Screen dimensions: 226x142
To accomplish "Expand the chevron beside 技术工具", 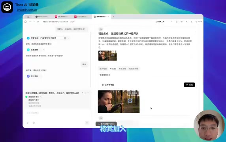I will pyautogui.click(x=171, y=22).
